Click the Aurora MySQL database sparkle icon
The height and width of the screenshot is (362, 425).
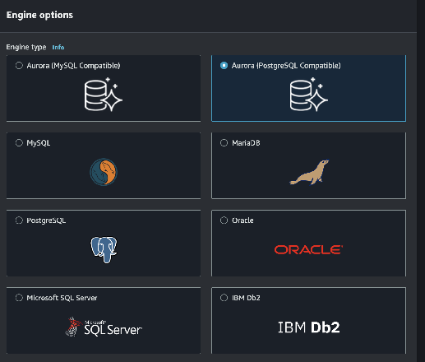(x=104, y=94)
